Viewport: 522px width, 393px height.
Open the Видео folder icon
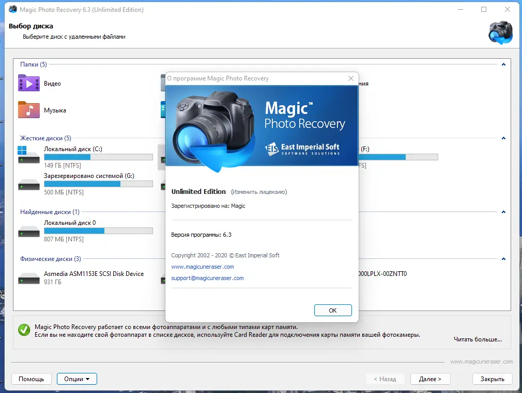click(x=28, y=83)
